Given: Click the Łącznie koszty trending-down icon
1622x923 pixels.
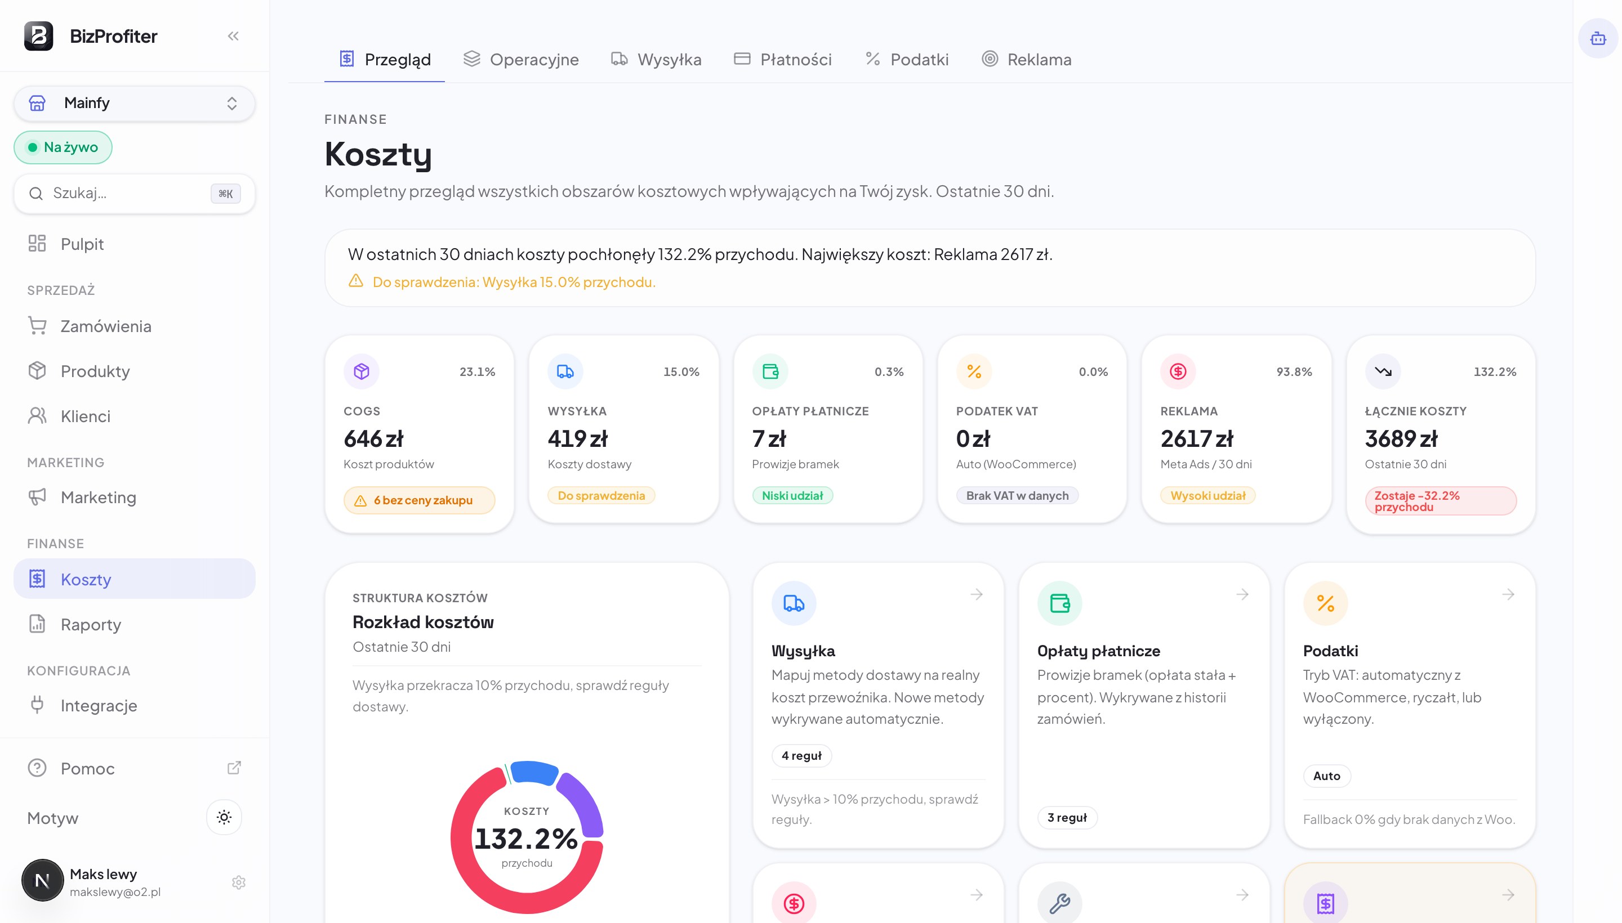Looking at the screenshot, I should pyautogui.click(x=1383, y=371).
